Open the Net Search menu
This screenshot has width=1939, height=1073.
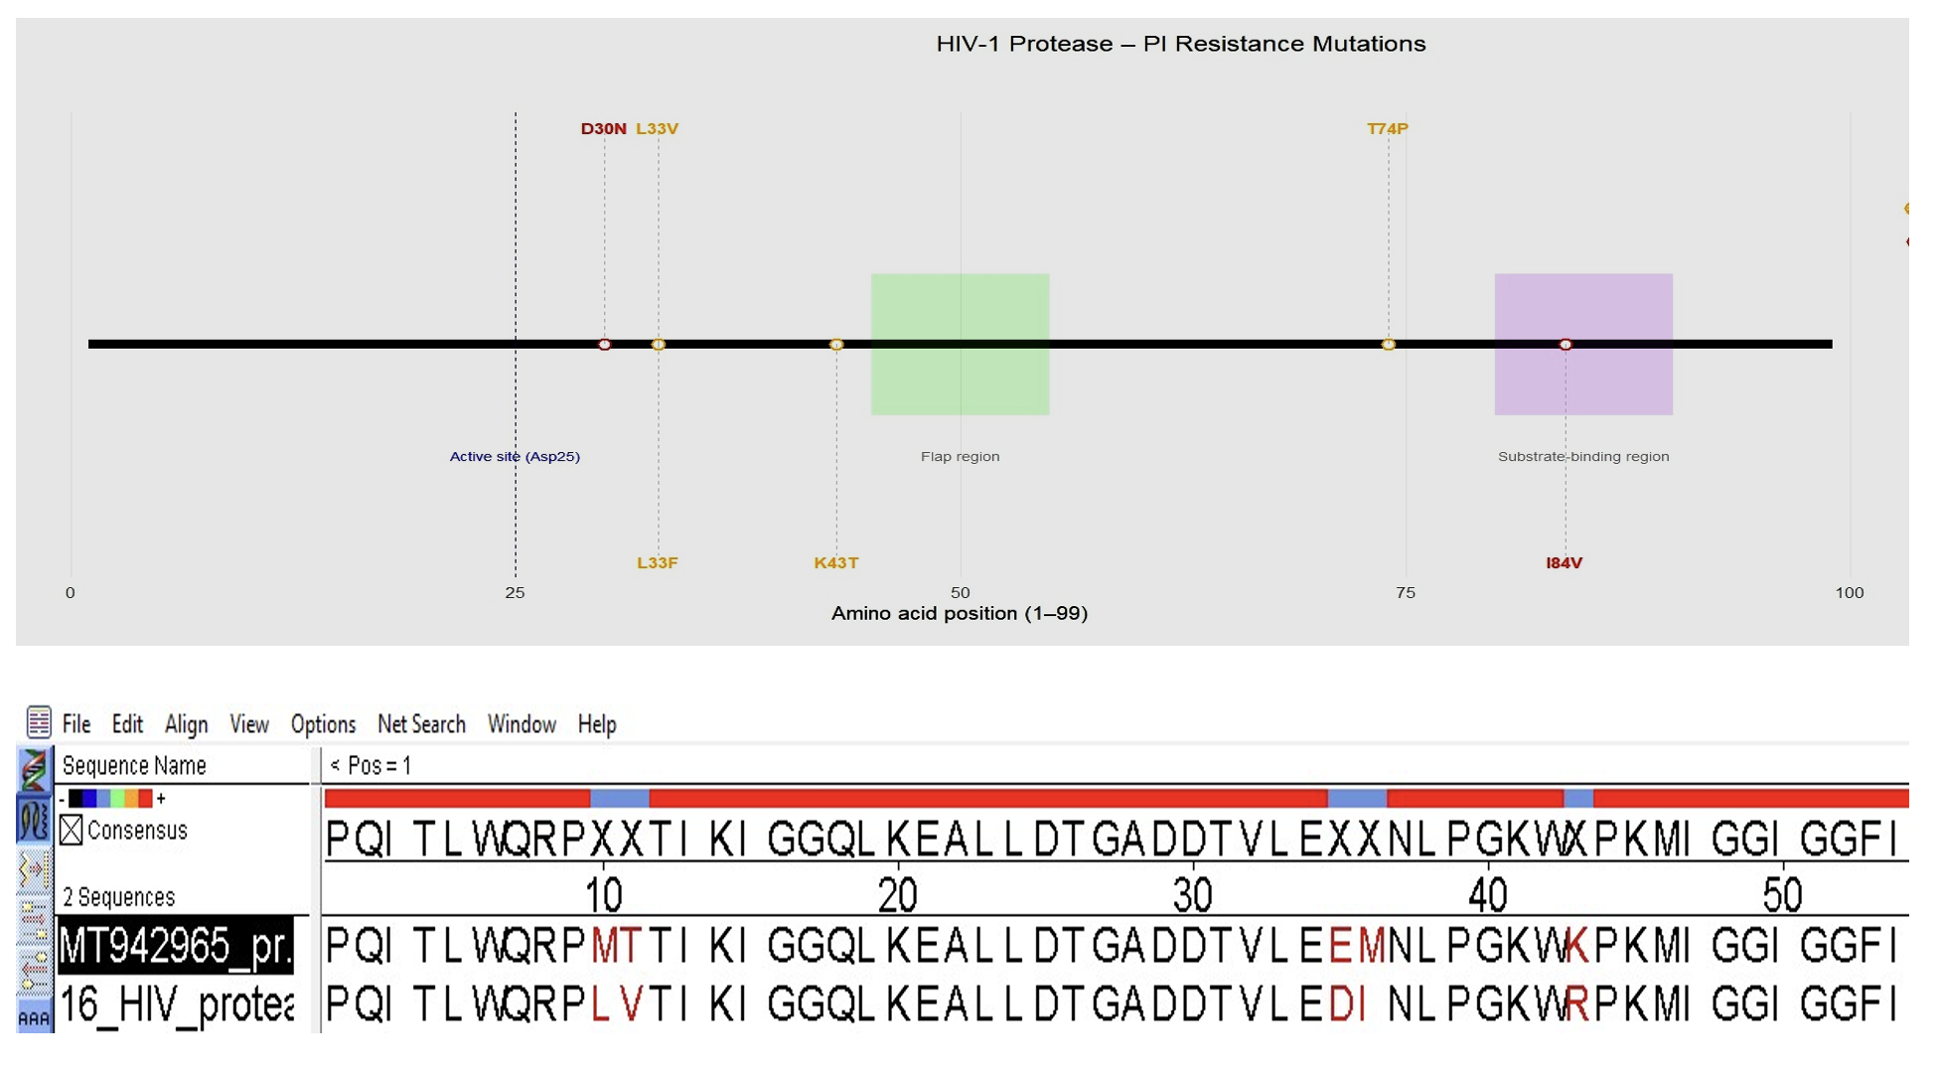[x=421, y=723]
